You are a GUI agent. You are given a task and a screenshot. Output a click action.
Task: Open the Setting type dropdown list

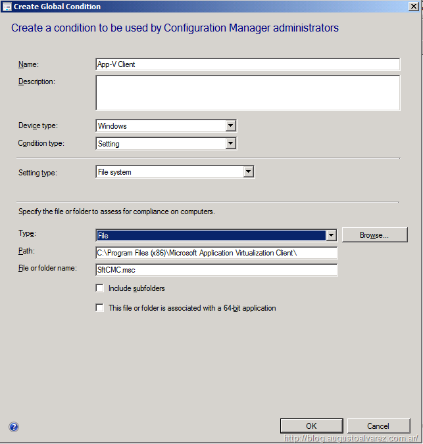point(248,172)
